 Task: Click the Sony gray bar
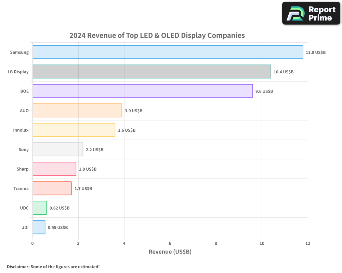(57, 149)
